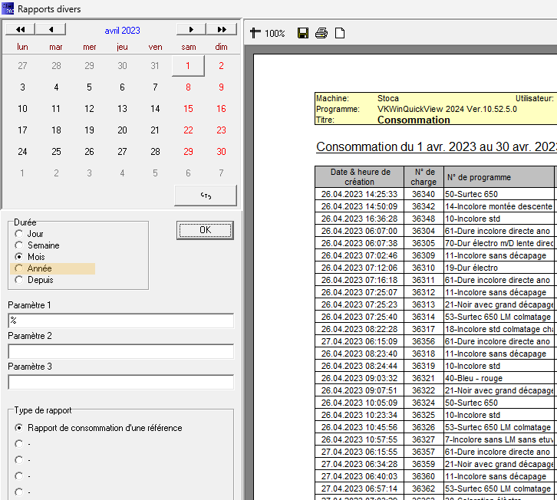557x500 pixels.
Task: Go to the previous month in calendar
Action: [51, 30]
